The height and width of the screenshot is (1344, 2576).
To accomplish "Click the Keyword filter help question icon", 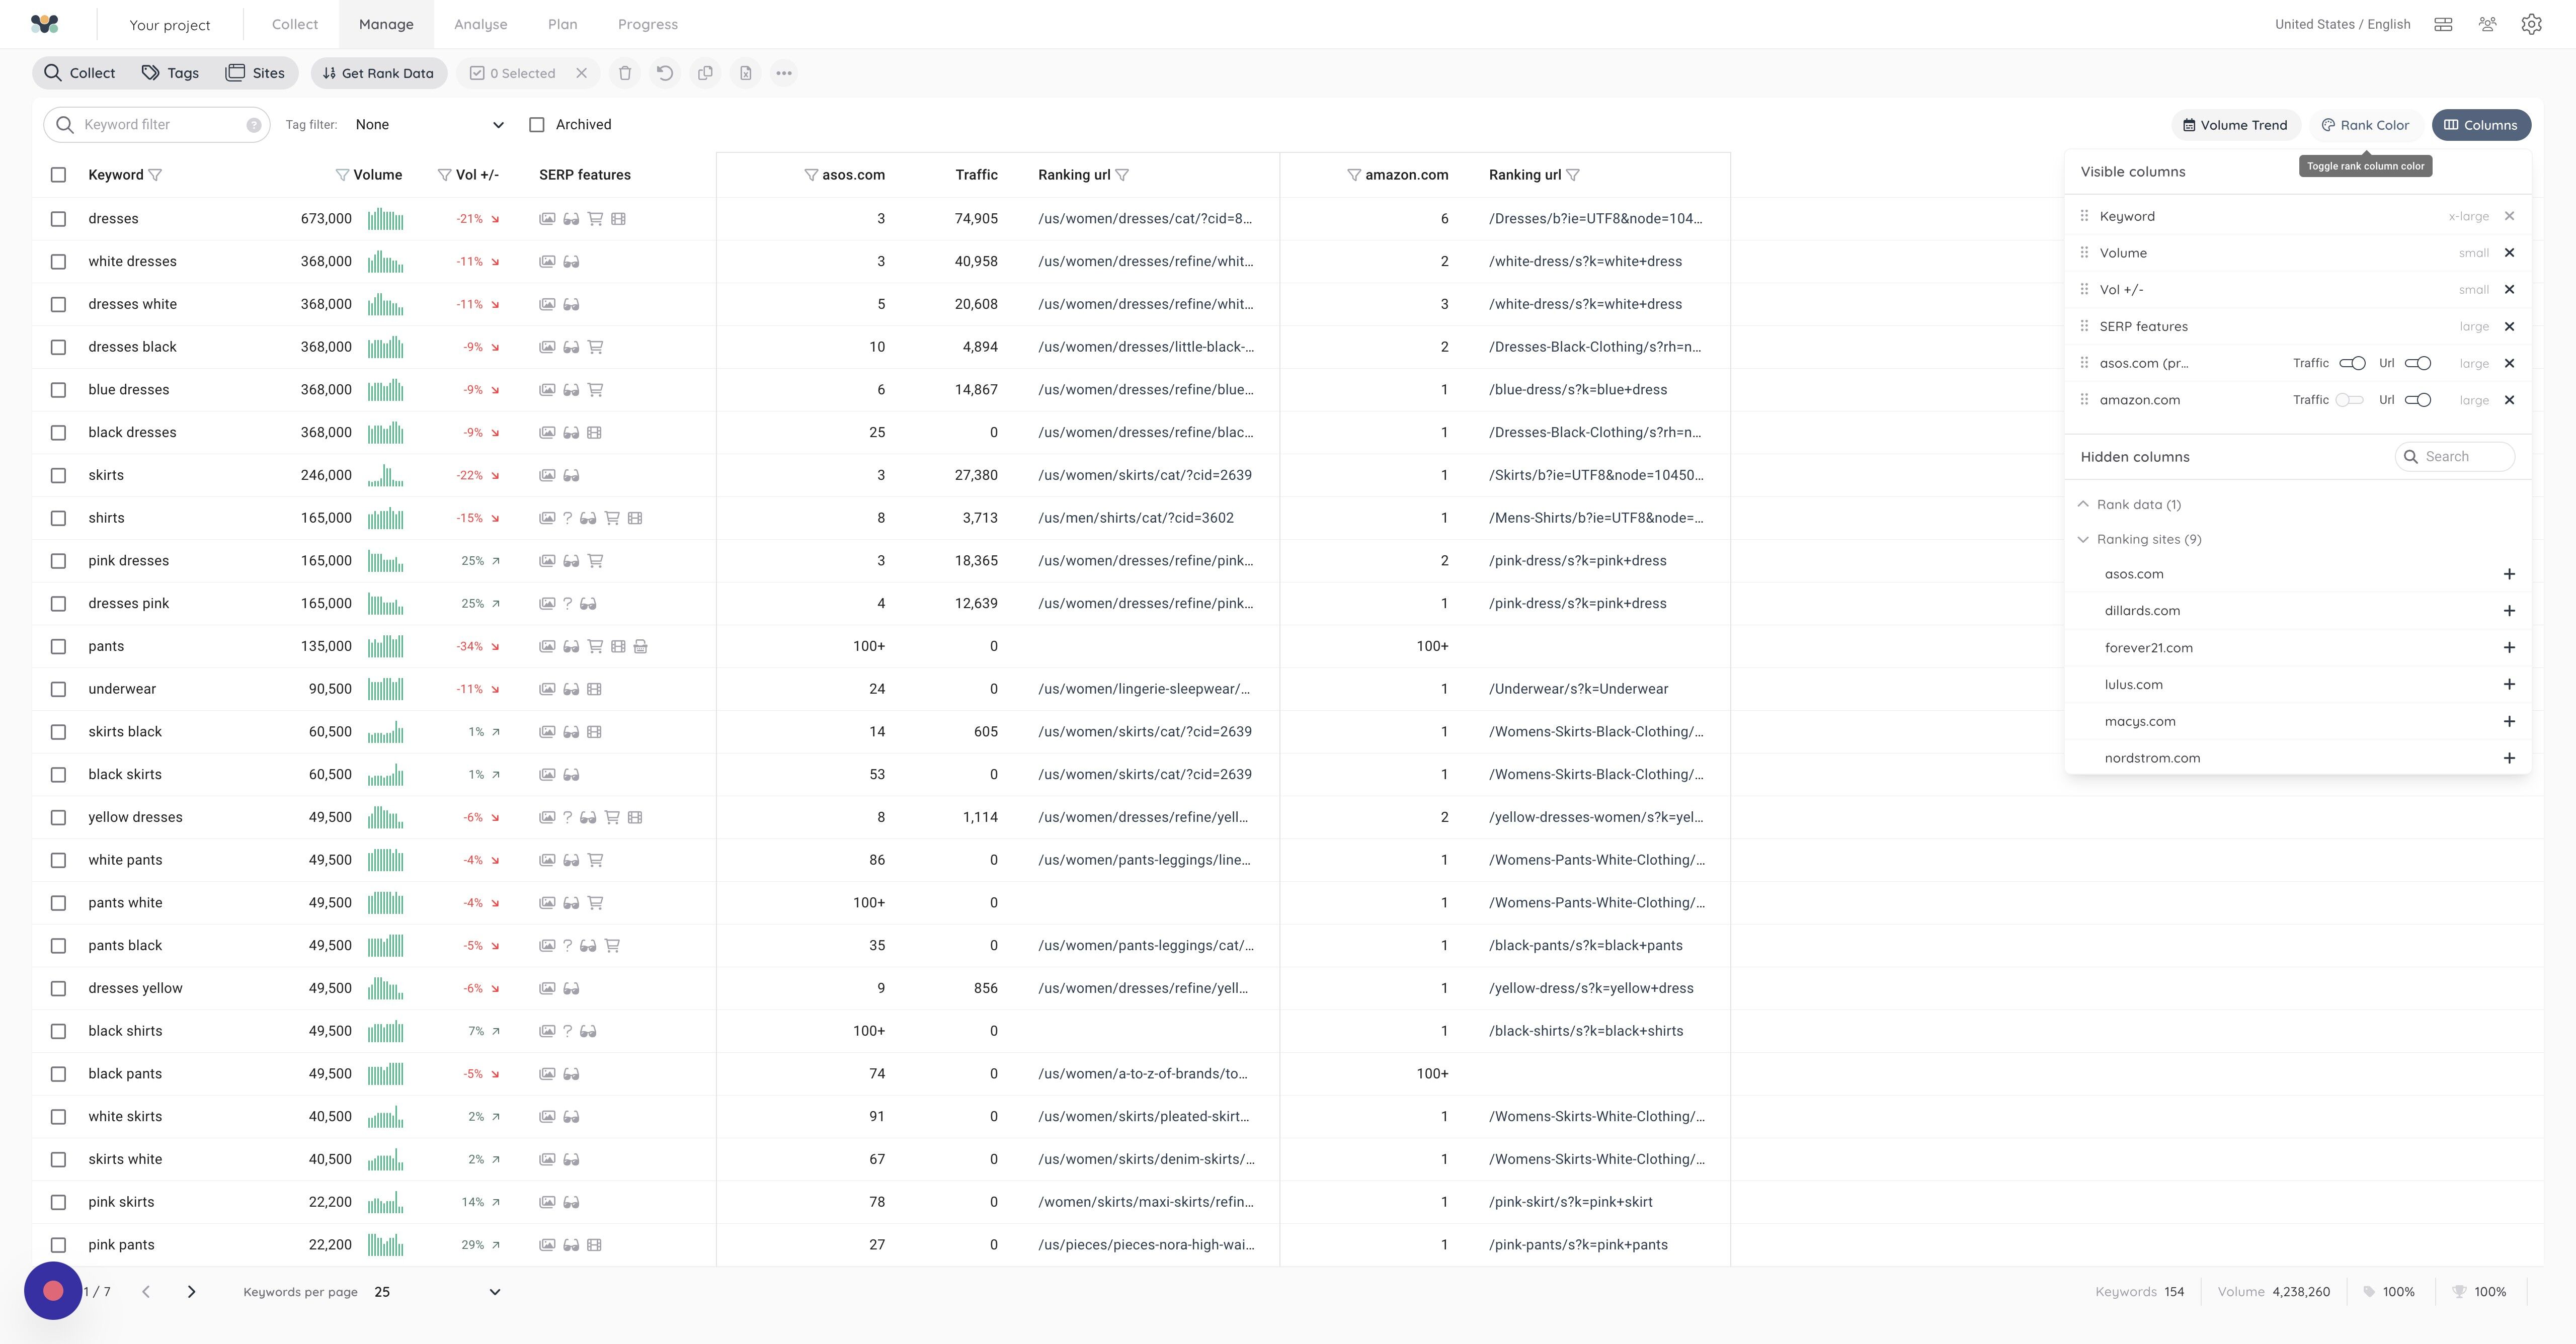I will tap(254, 125).
